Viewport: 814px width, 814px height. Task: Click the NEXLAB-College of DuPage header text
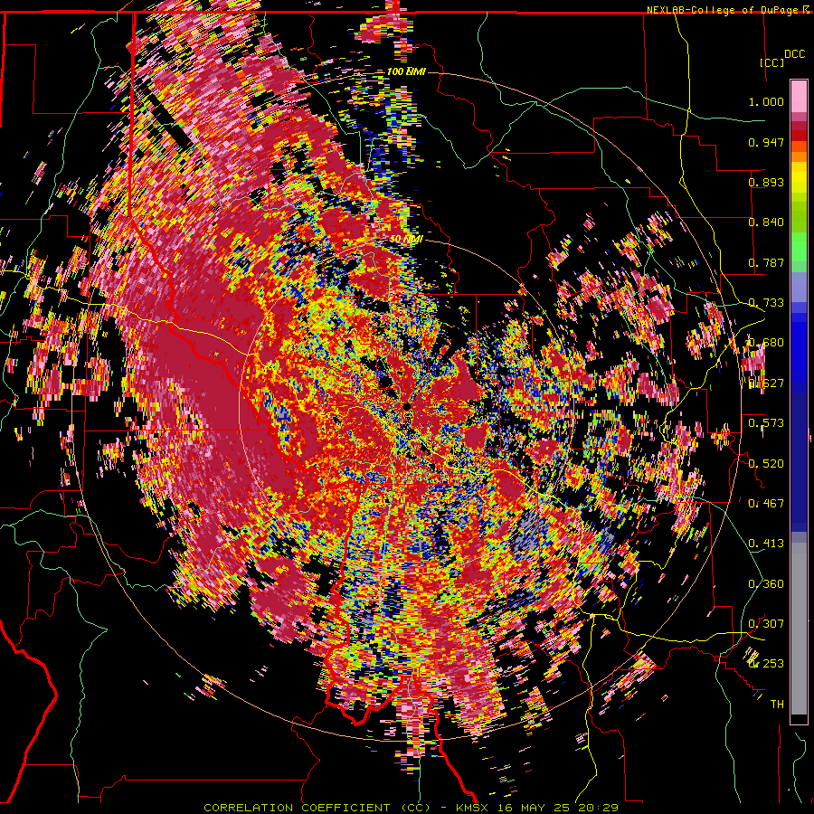click(x=723, y=10)
